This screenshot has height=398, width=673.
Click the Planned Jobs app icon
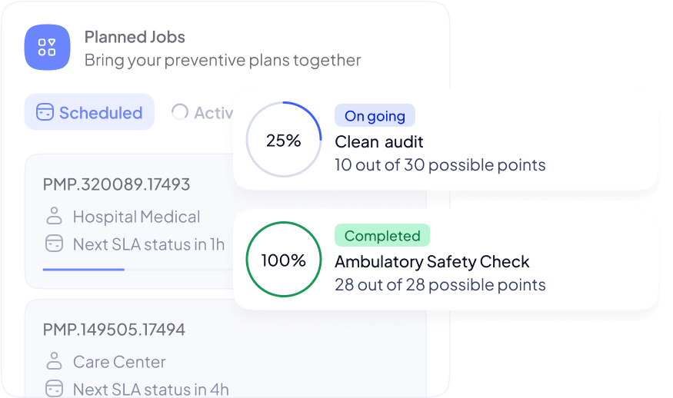47,47
